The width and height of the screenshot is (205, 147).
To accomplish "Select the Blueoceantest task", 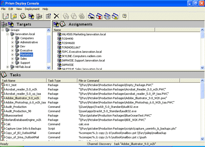I will tap(14, 115).
